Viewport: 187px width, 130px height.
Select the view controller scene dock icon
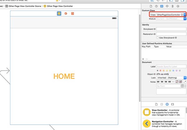59,13
